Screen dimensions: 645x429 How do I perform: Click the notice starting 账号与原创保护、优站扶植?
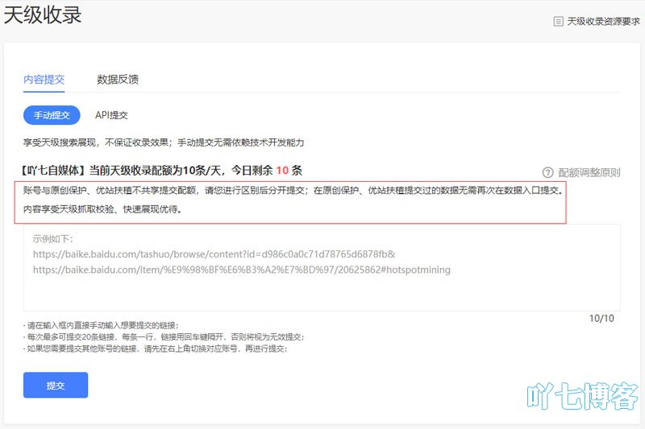click(293, 191)
